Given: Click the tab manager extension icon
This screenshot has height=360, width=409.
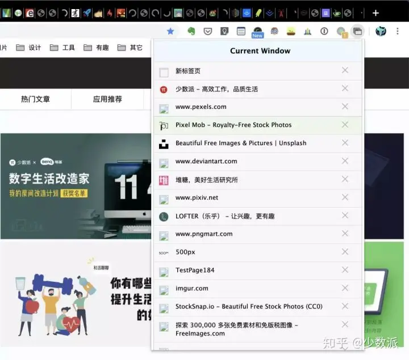Looking at the screenshot, I should tap(357, 32).
